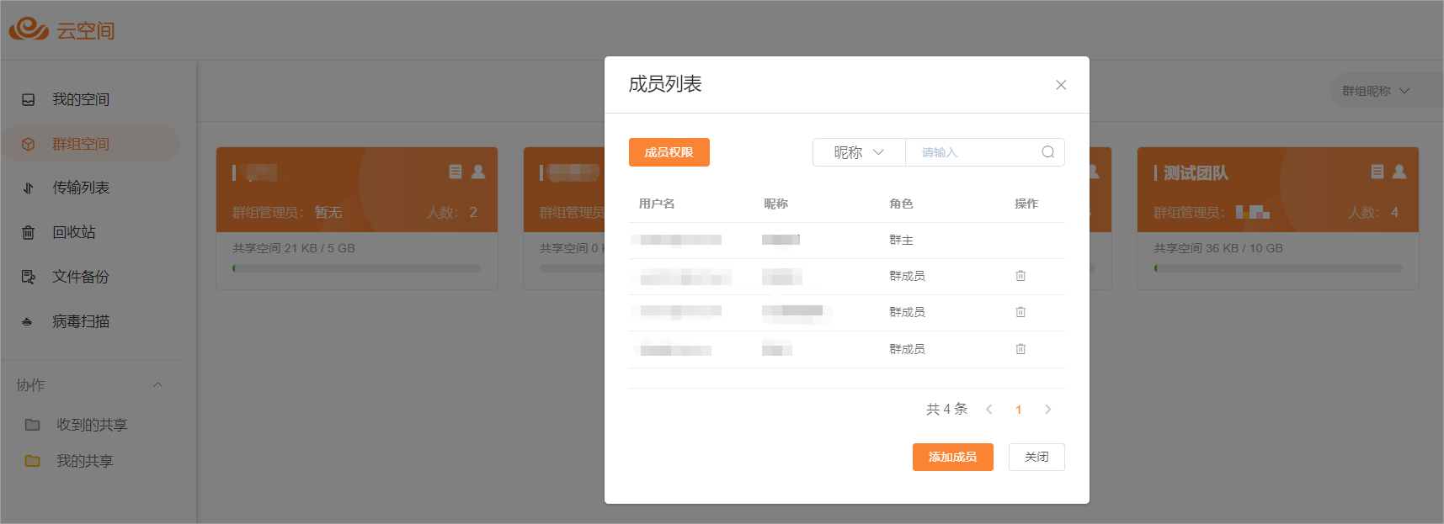This screenshot has height=524, width=1444.
Task: Collapse the 协作 section
Action: pyautogui.click(x=157, y=385)
